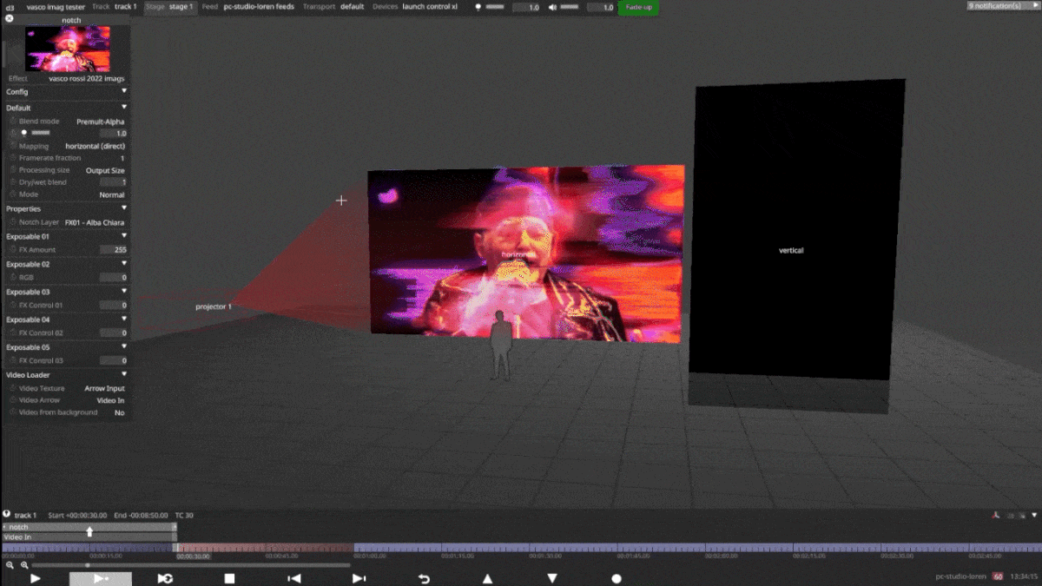1042x586 pixels.
Task: Open Devices launch control xl menu
Action: [x=415, y=6]
